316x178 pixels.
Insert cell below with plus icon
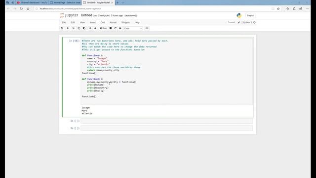pyautogui.click(x=68, y=28)
